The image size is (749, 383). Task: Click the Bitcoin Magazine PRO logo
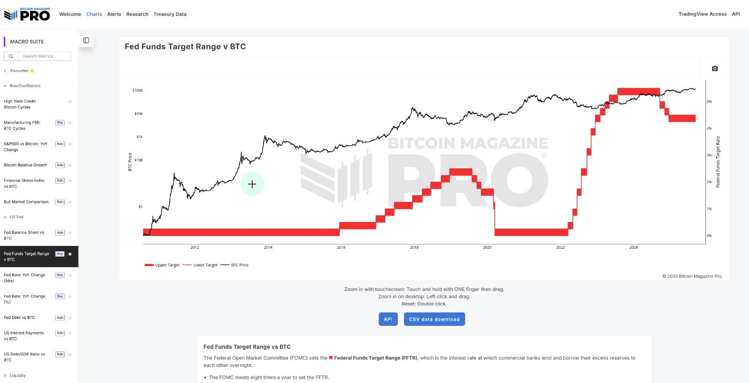tap(27, 15)
